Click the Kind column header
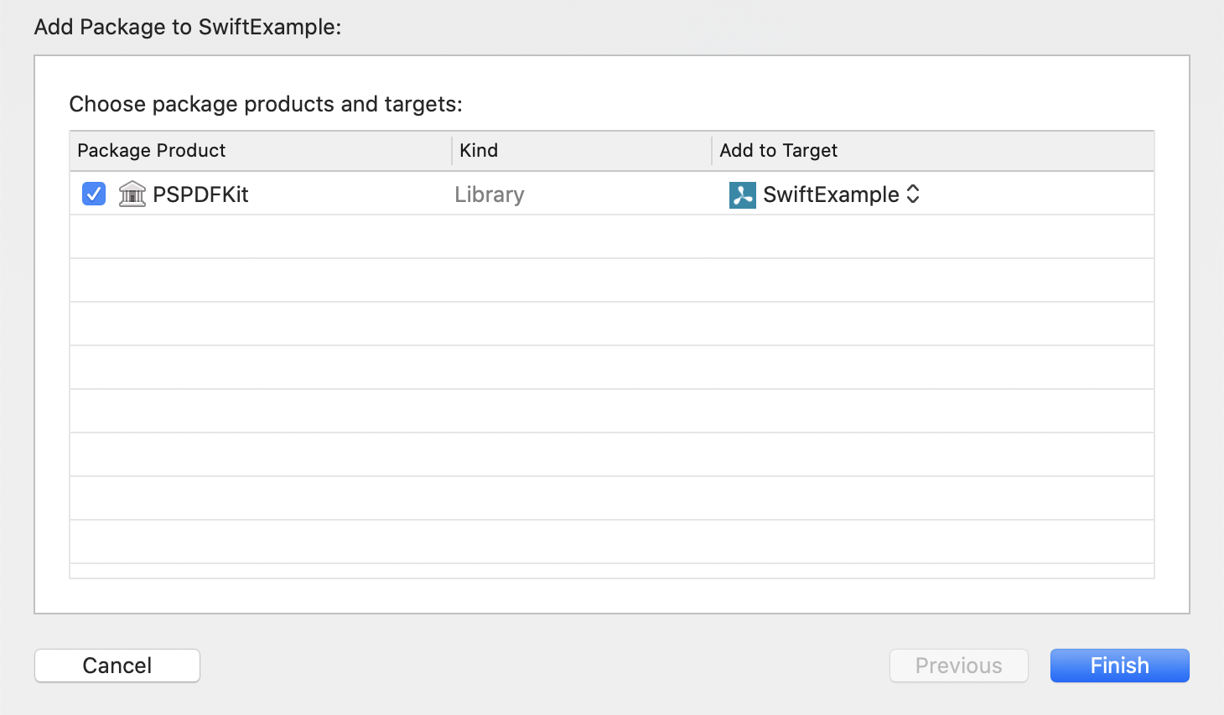 (479, 150)
